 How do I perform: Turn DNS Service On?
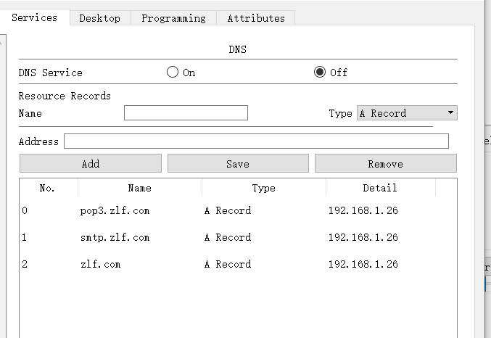click(x=173, y=73)
